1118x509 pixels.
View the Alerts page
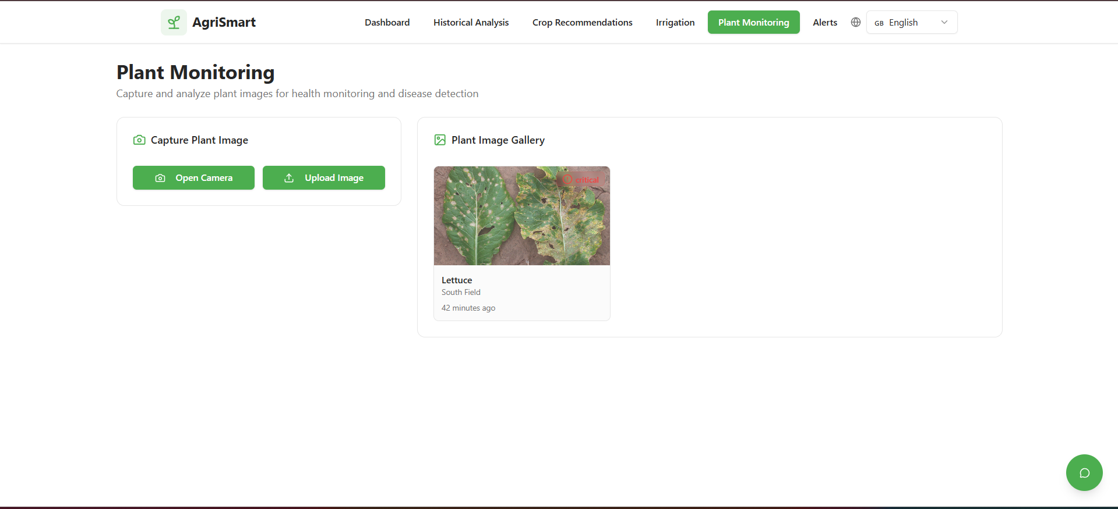click(825, 22)
